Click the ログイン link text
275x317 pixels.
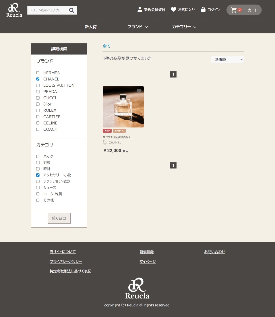tap(214, 10)
